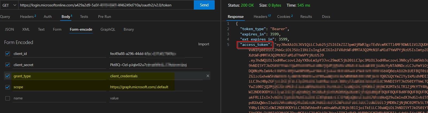Edit the client_credentials value field
Viewport: 428px width, 113px height.
(156, 76)
